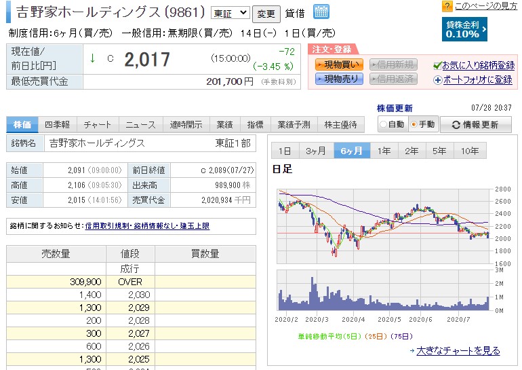Click the 現物買い order button
This screenshot has height=370, width=522.
pos(339,64)
